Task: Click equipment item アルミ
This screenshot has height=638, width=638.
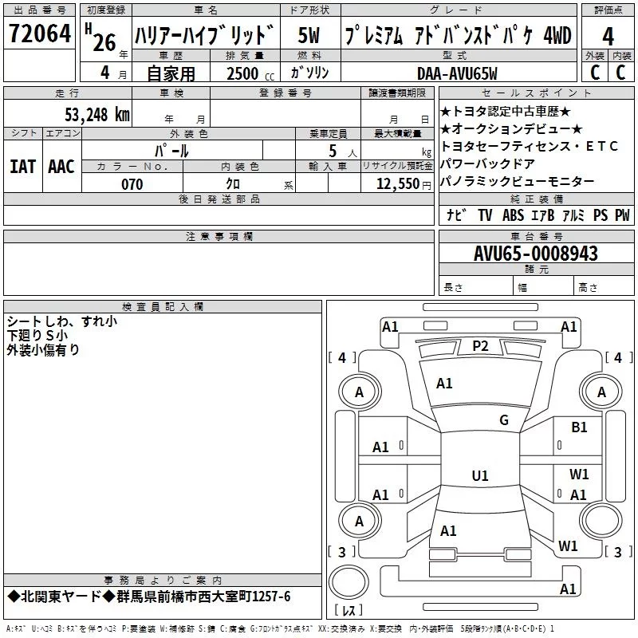Action: point(573,215)
